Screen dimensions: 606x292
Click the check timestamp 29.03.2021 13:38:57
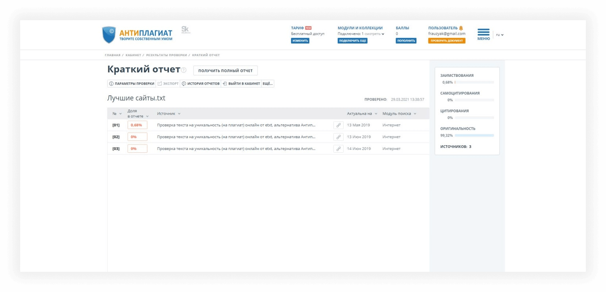pos(407,100)
